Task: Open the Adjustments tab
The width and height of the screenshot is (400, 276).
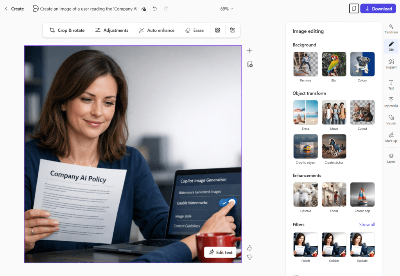Action: click(112, 30)
